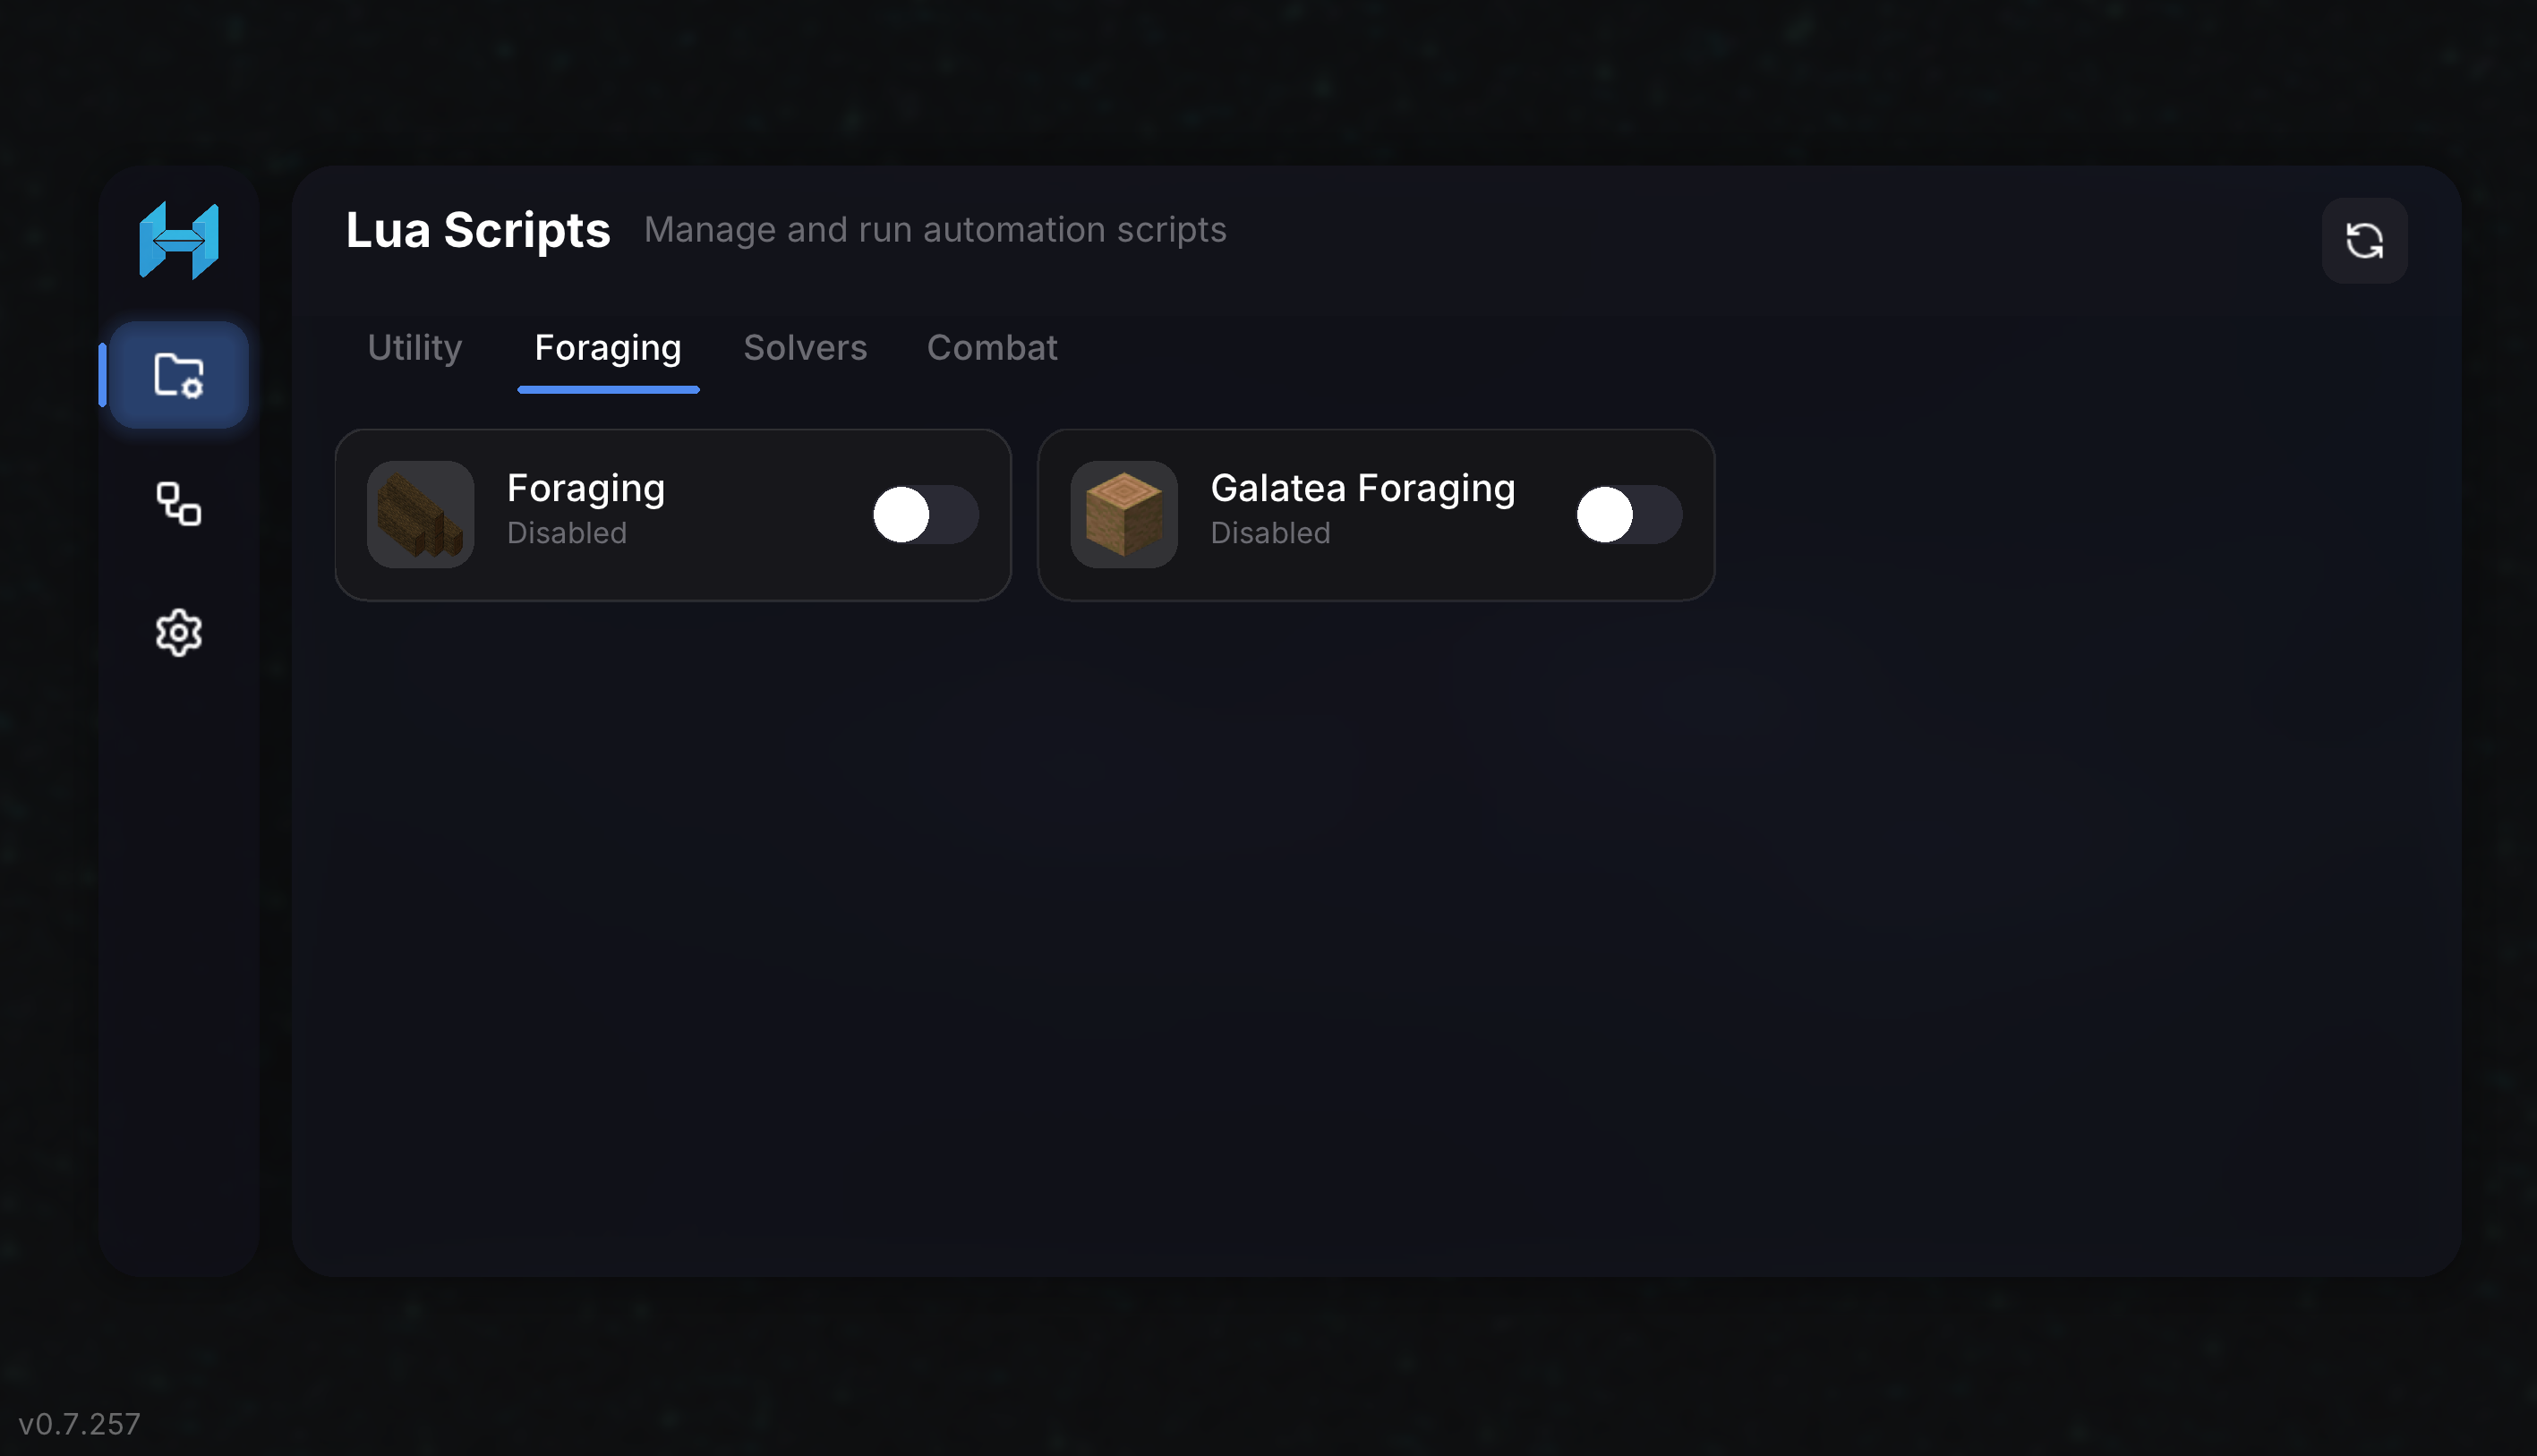
Task: Open the settings gear in sidebar
Action: tap(178, 632)
